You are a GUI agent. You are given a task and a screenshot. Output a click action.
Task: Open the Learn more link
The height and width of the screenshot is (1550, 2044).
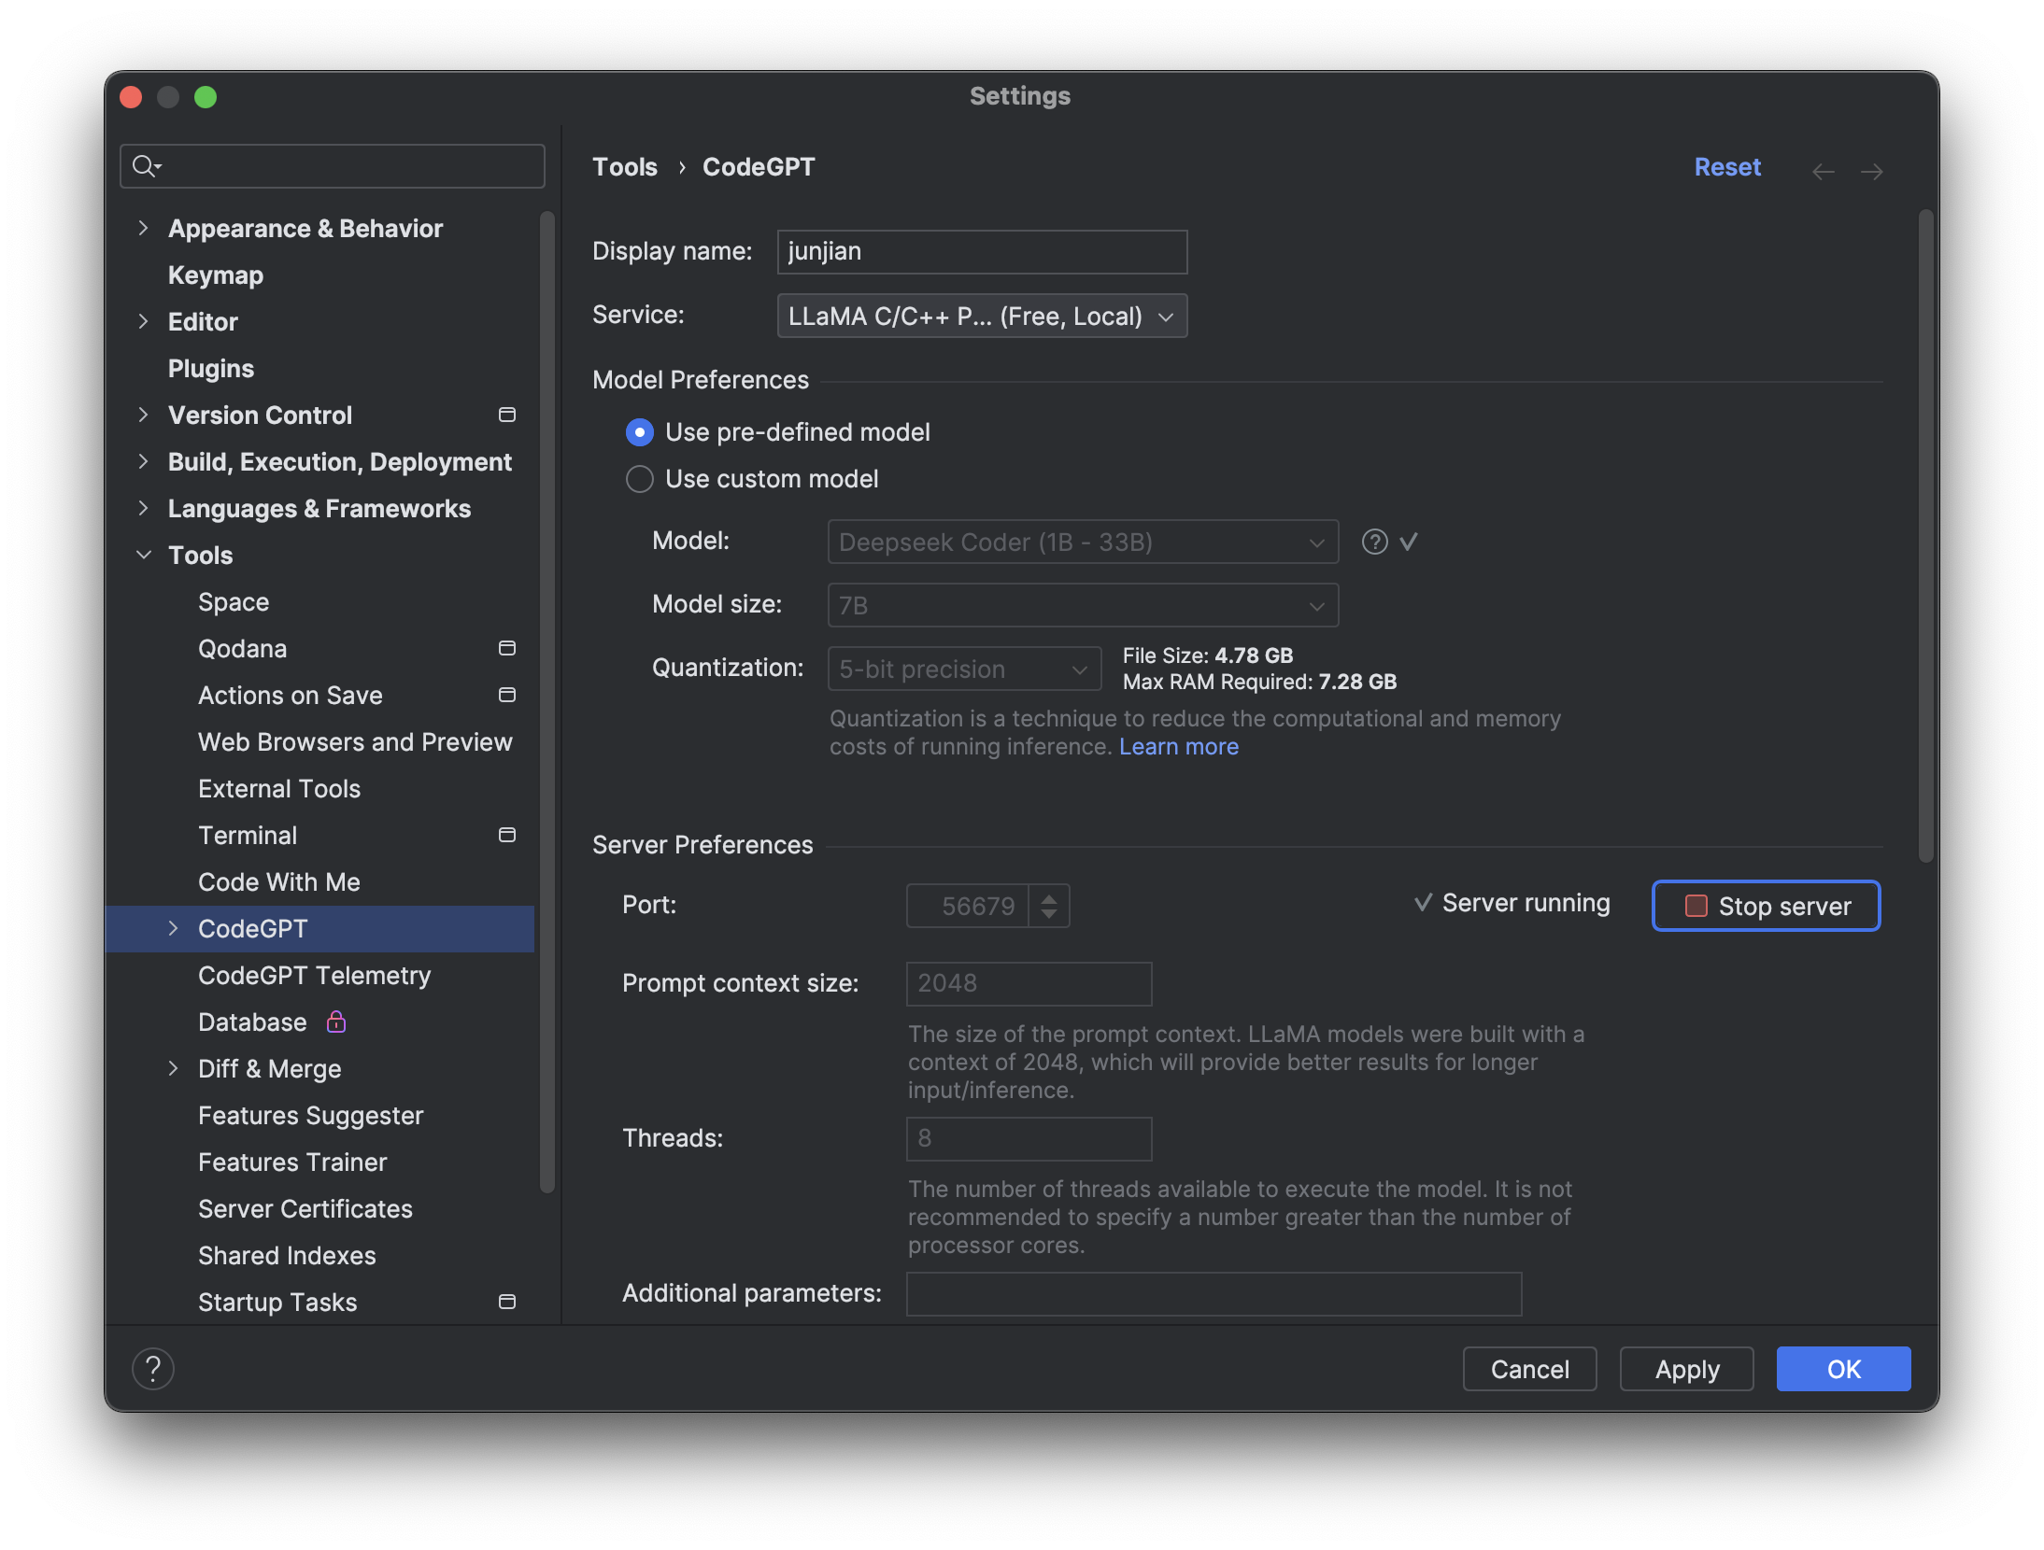coord(1178,746)
